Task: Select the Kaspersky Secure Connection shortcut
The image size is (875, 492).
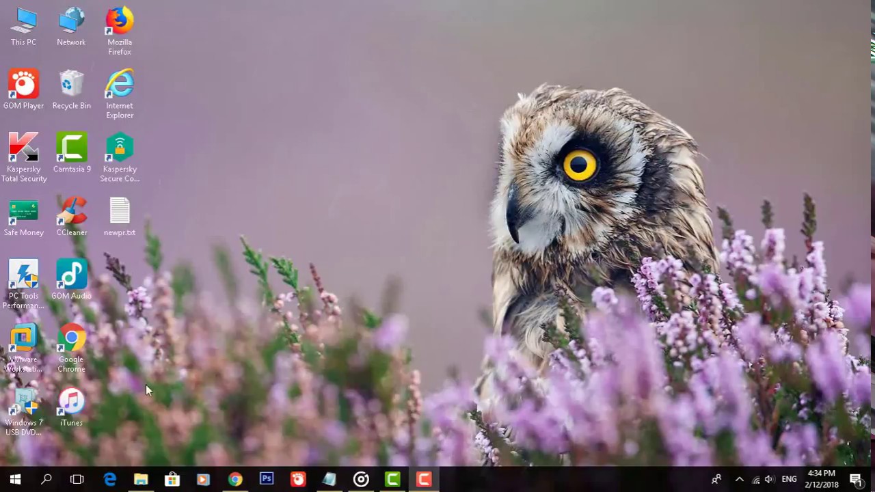Action: 120,159
